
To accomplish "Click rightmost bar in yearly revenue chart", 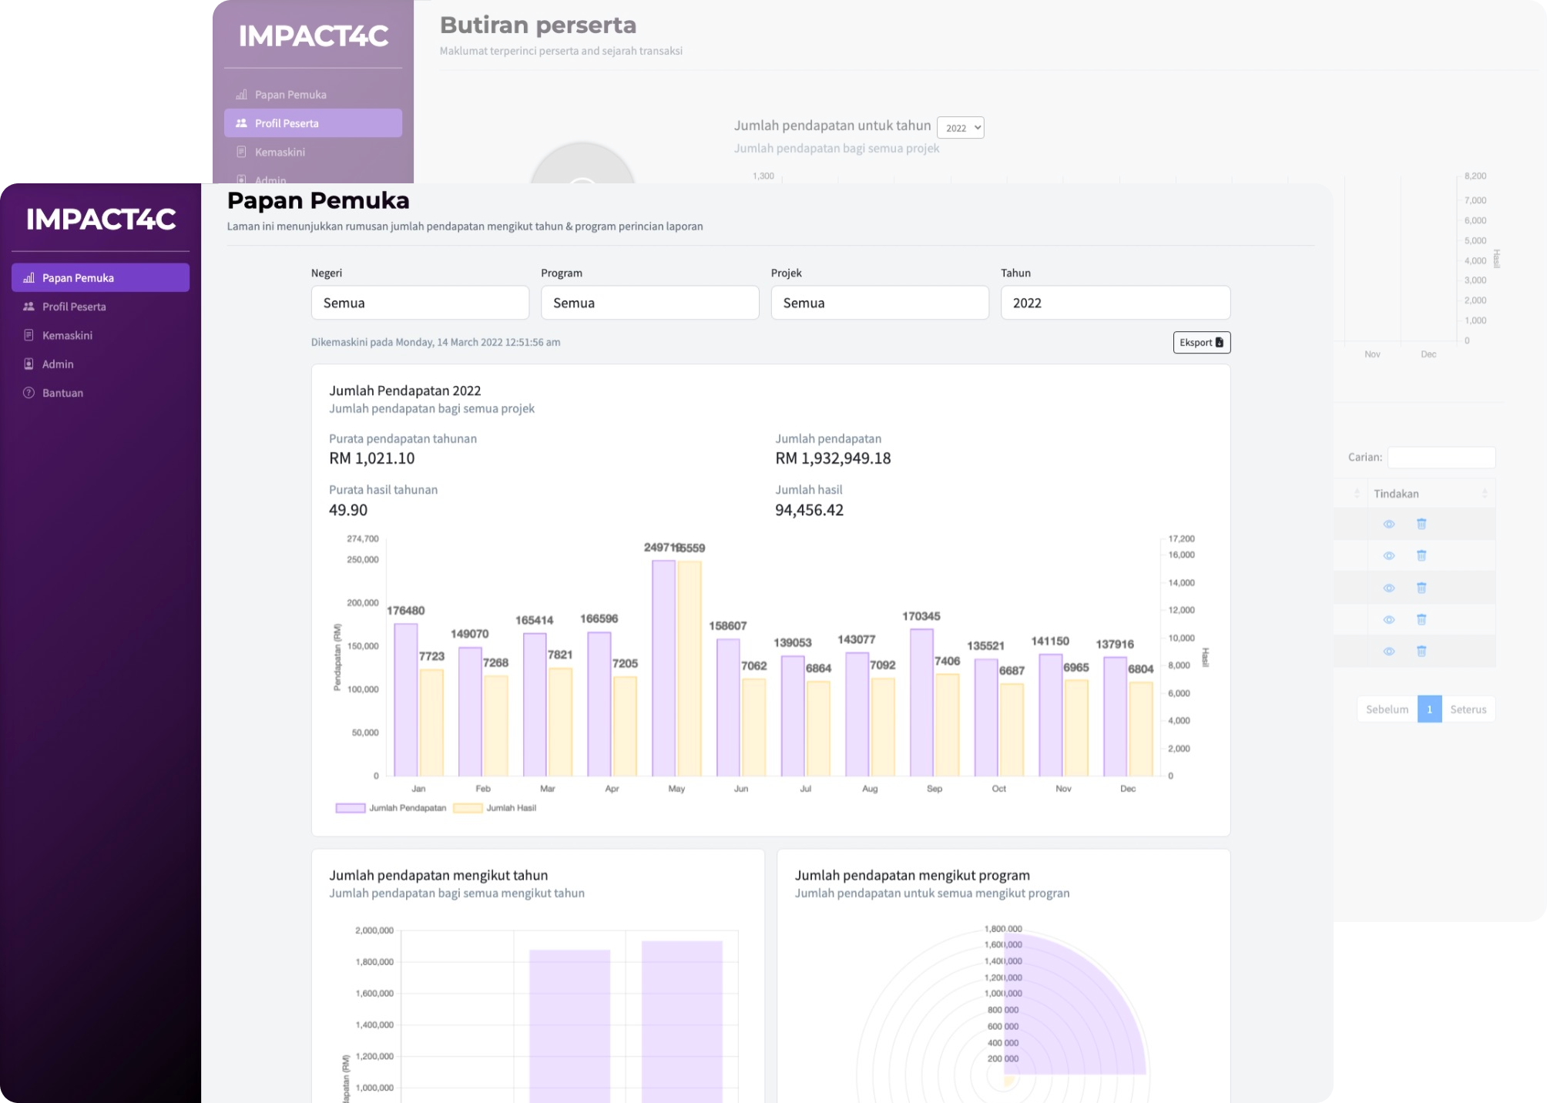I will tap(682, 1021).
